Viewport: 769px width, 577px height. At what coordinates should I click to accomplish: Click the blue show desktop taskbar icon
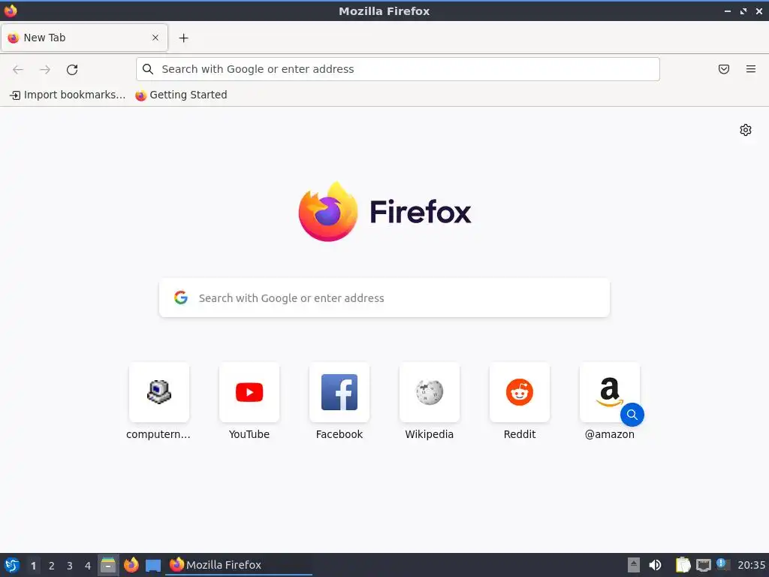153,566
